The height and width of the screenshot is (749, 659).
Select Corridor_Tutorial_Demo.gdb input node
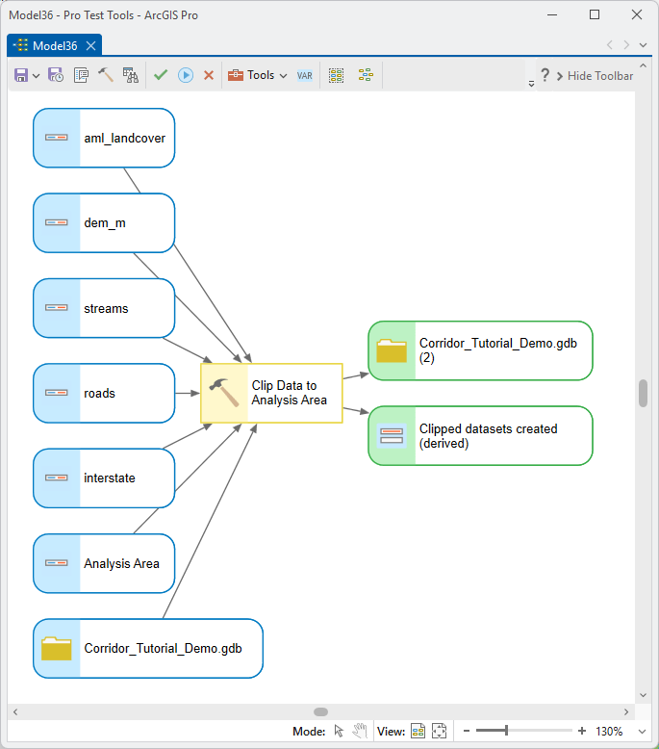pyautogui.click(x=148, y=648)
